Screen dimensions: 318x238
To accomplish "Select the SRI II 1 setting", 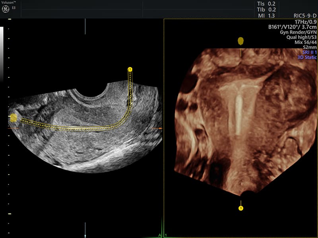I will (307, 52).
